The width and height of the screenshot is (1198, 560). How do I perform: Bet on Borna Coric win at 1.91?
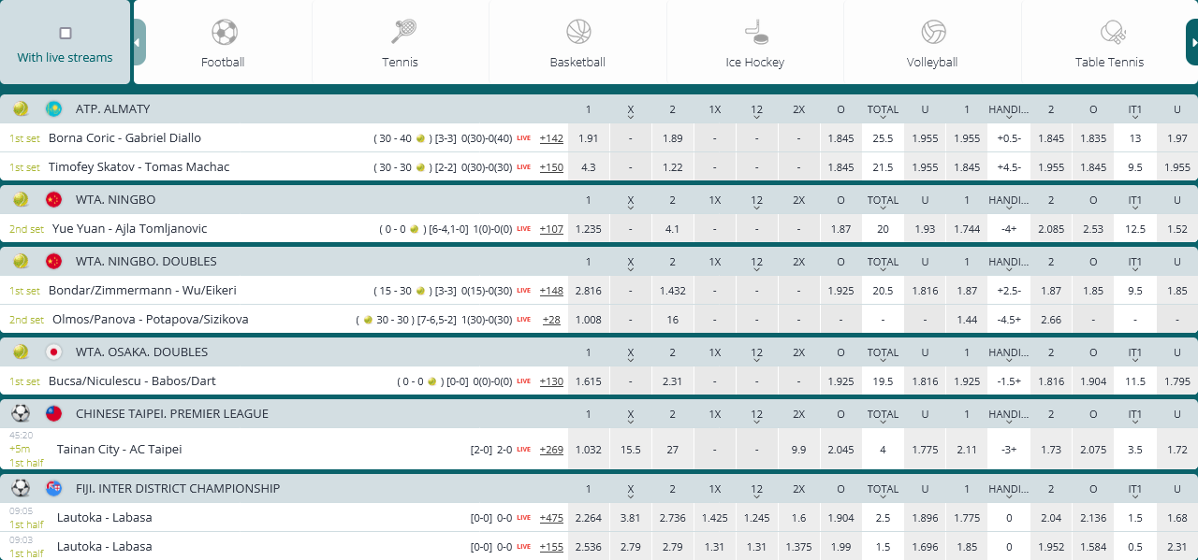coord(589,137)
